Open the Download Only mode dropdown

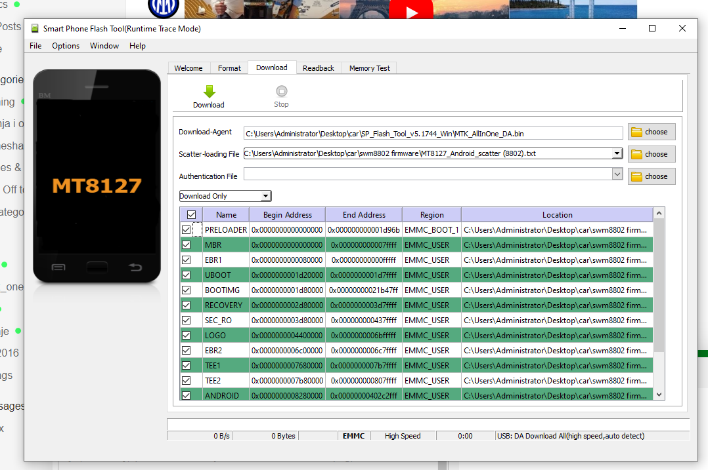265,196
